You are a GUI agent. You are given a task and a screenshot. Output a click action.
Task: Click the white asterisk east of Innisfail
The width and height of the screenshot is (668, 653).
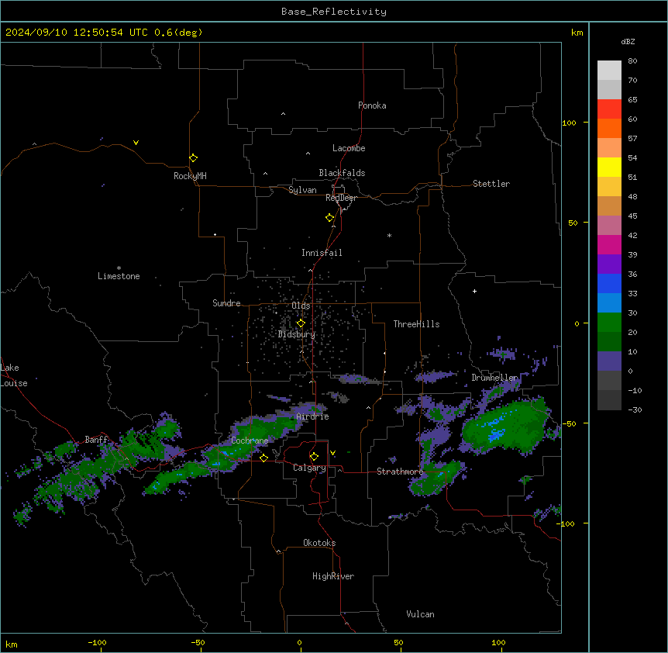tap(389, 235)
